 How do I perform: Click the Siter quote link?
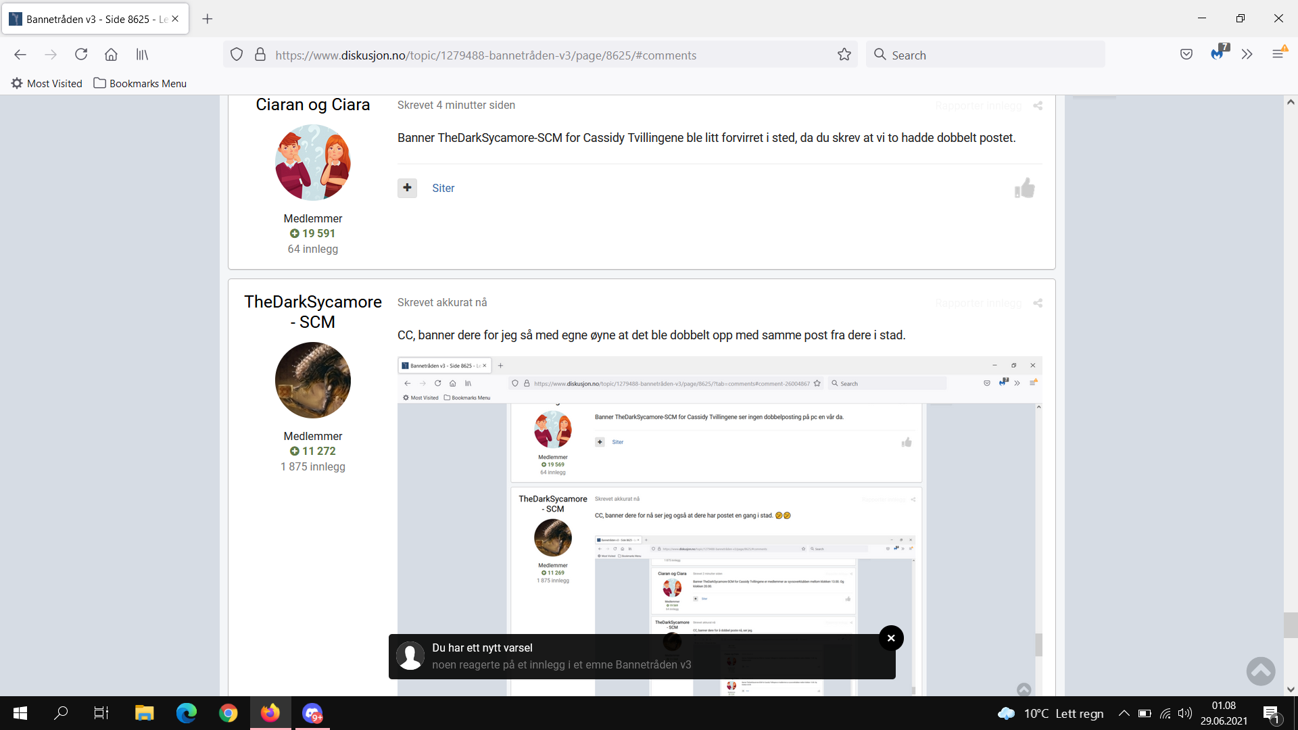pyautogui.click(x=443, y=188)
